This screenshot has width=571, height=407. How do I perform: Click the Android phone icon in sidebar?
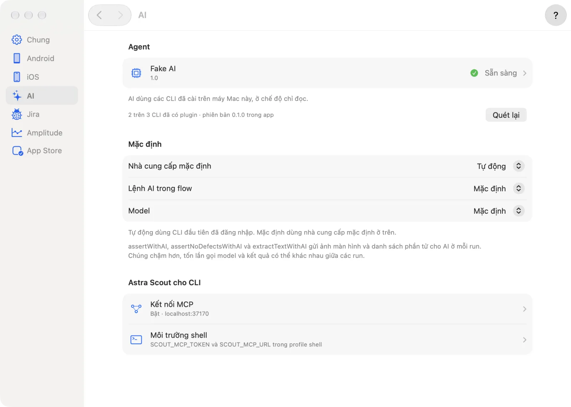(17, 58)
